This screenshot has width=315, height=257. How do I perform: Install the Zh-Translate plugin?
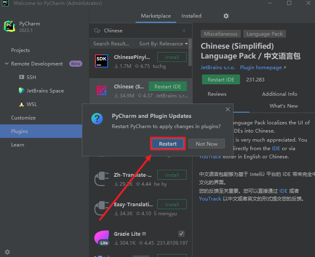pyautogui.click(x=172, y=175)
